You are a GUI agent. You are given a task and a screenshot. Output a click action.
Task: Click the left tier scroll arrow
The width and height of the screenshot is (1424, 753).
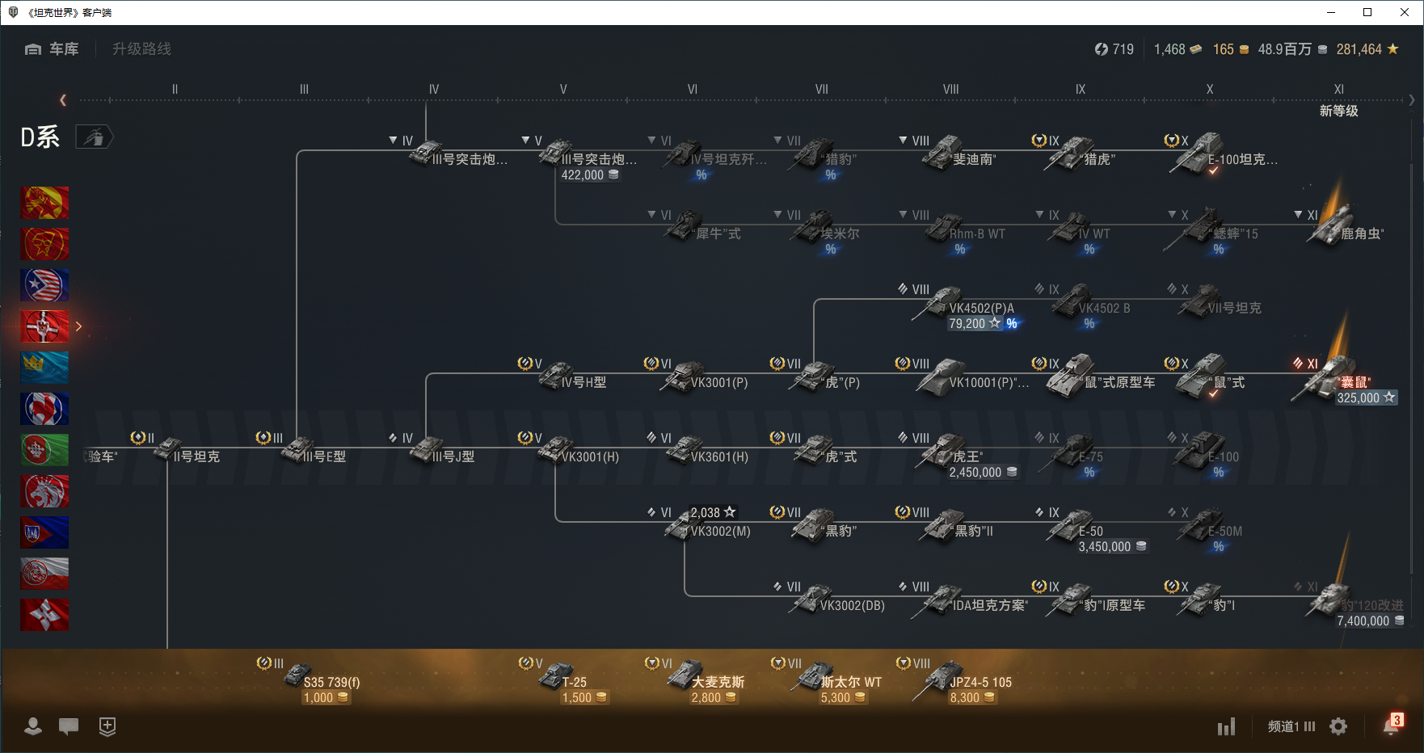pos(63,100)
